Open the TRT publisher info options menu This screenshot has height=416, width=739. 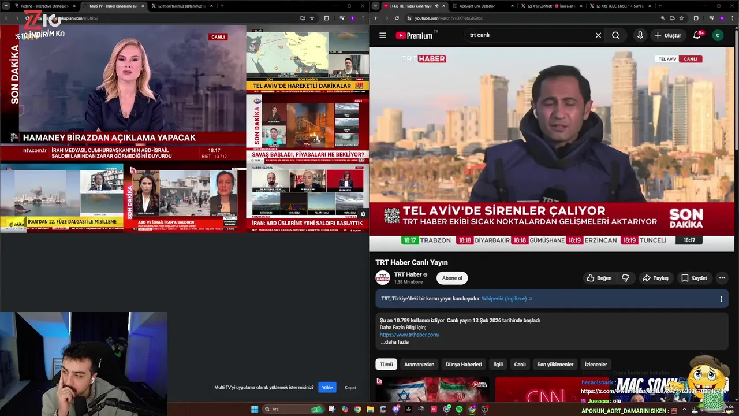click(x=721, y=299)
